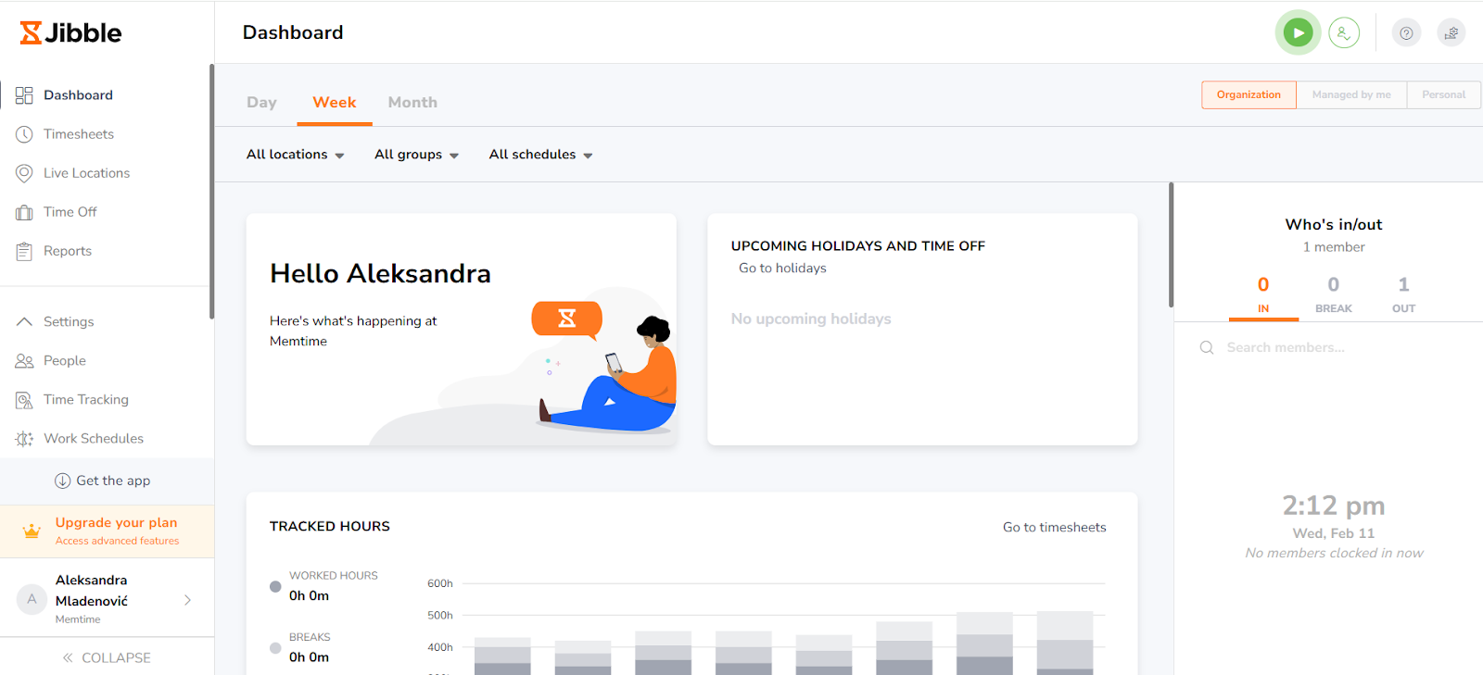Click Go to timesheets link
The width and height of the screenshot is (1483, 675).
[1054, 528]
